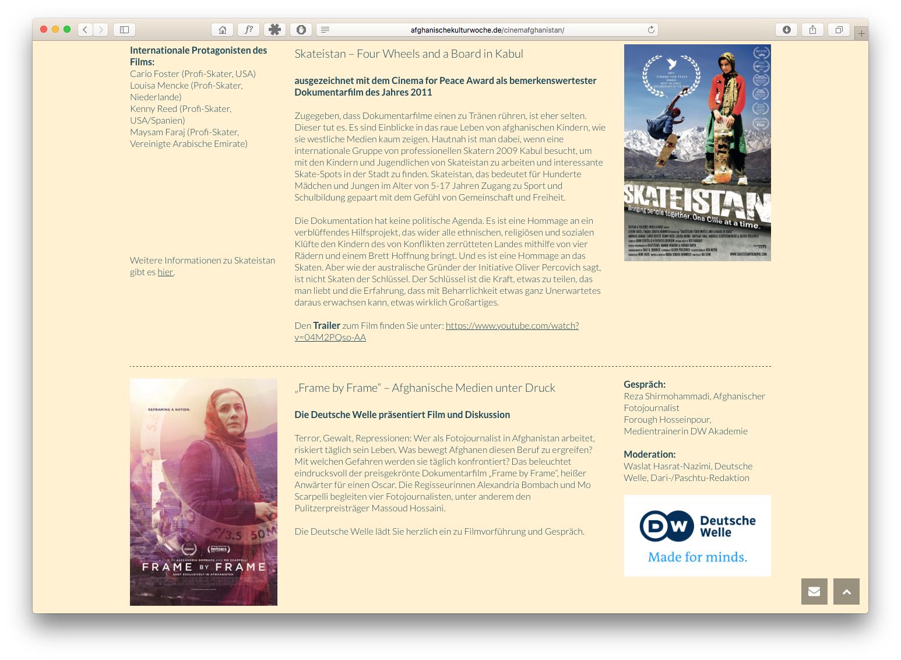The image size is (901, 660).
Task: Click the shield privacy extension icon
Action: click(x=301, y=30)
